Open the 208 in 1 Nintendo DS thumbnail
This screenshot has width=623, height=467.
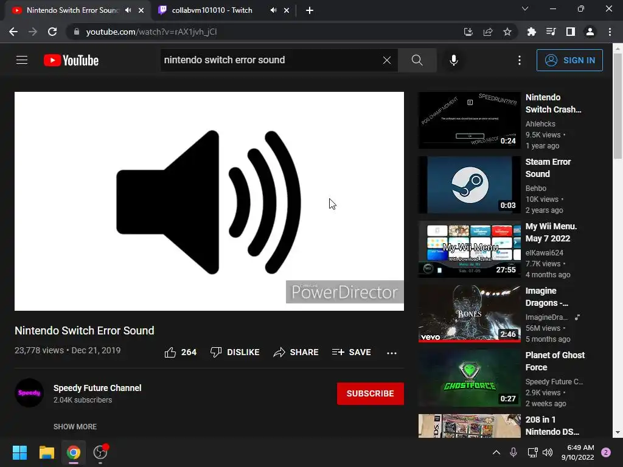coord(470,426)
